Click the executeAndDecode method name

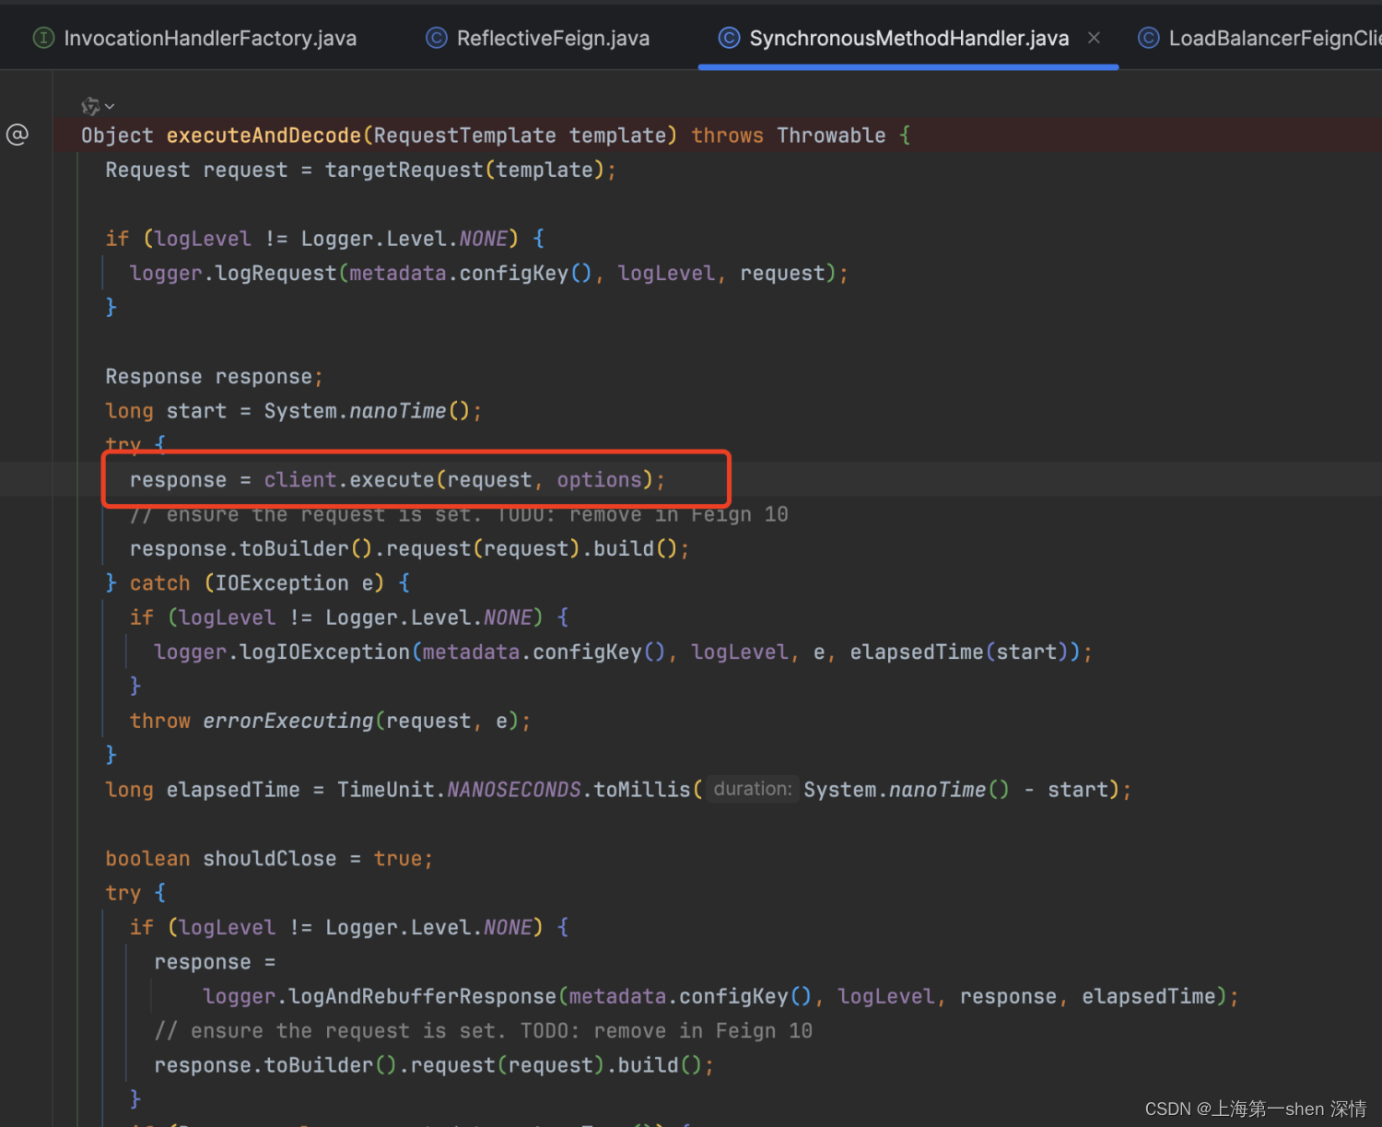pyautogui.click(x=264, y=135)
